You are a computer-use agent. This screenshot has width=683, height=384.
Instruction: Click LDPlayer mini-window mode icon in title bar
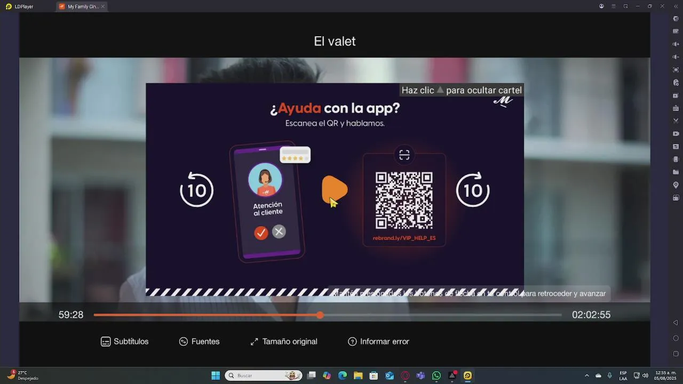(x=626, y=6)
